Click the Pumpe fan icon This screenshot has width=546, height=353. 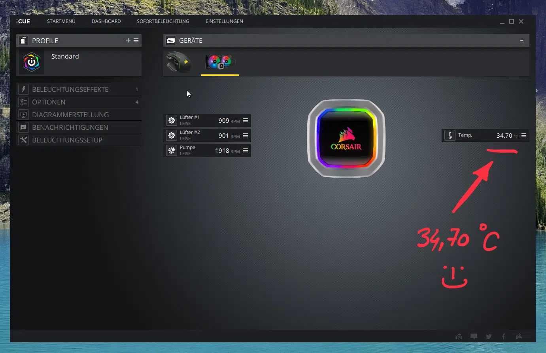[172, 150]
